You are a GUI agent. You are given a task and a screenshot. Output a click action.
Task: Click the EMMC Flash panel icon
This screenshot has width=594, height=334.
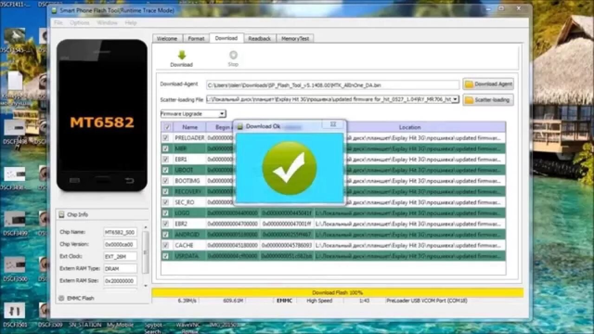point(61,298)
